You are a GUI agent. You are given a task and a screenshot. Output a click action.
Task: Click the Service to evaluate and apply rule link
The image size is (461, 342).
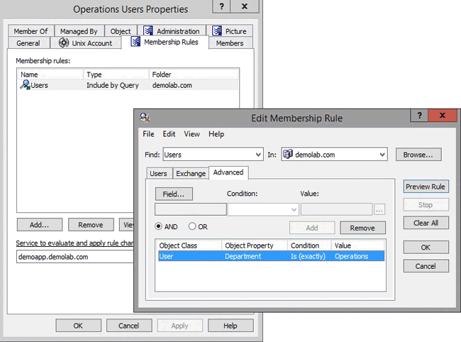[x=74, y=243]
